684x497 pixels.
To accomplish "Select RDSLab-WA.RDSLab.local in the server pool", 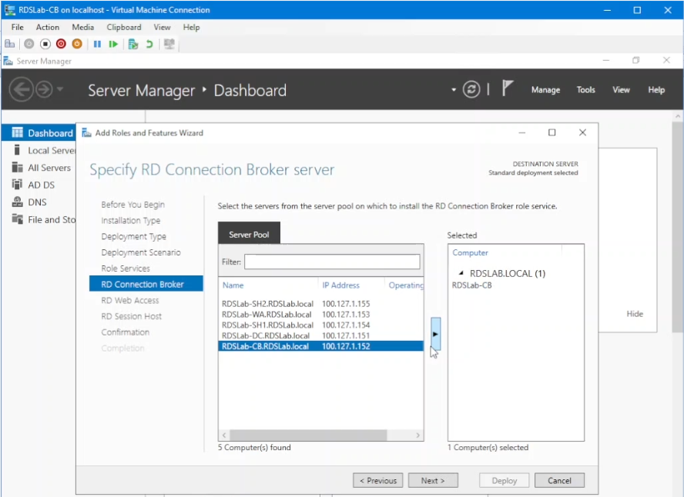I will coord(267,313).
